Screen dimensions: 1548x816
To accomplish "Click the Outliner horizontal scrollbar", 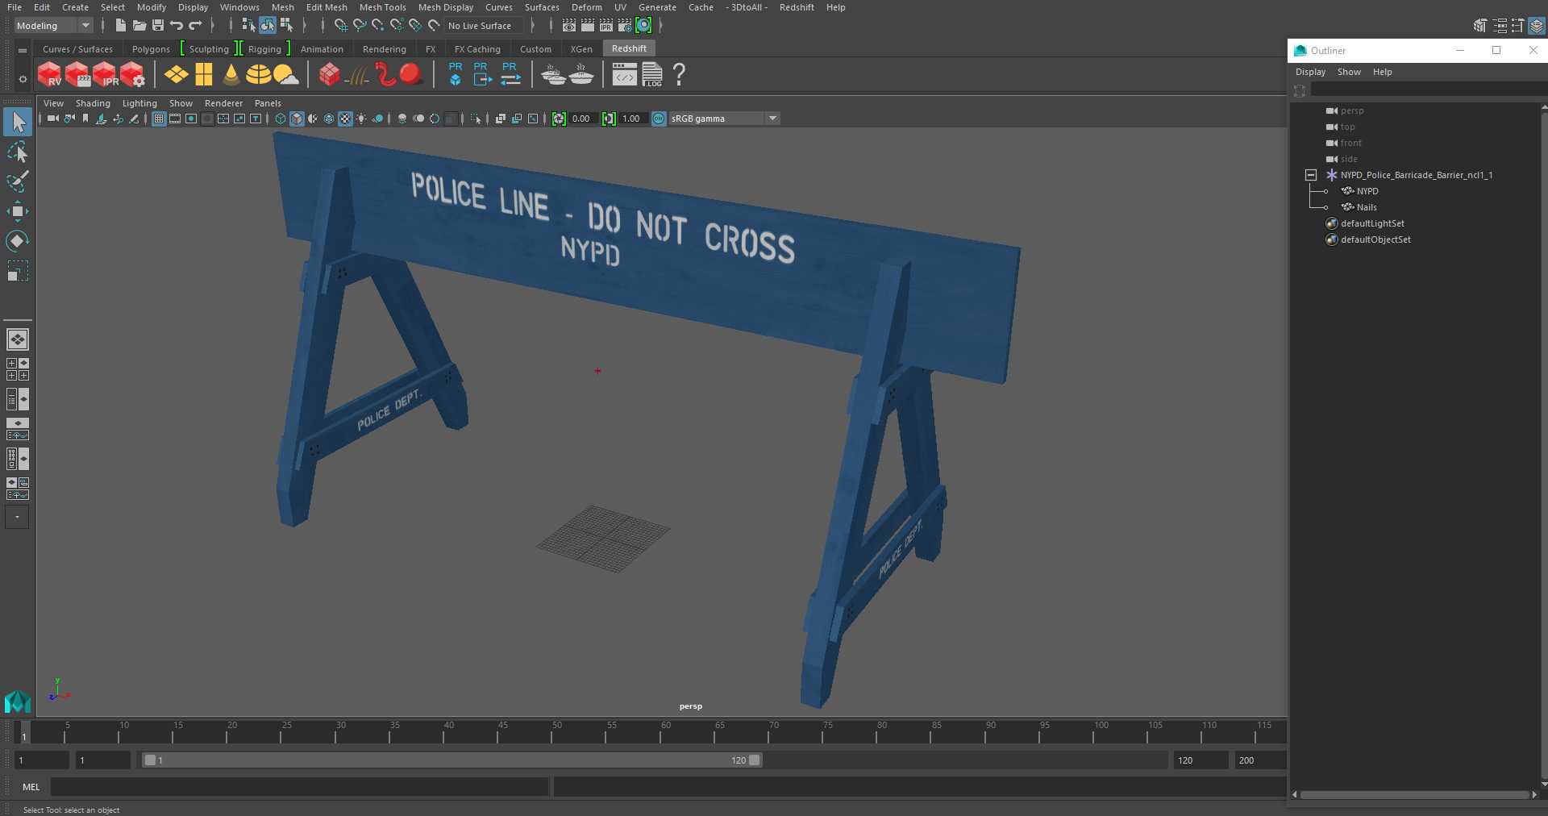I will point(1415,795).
